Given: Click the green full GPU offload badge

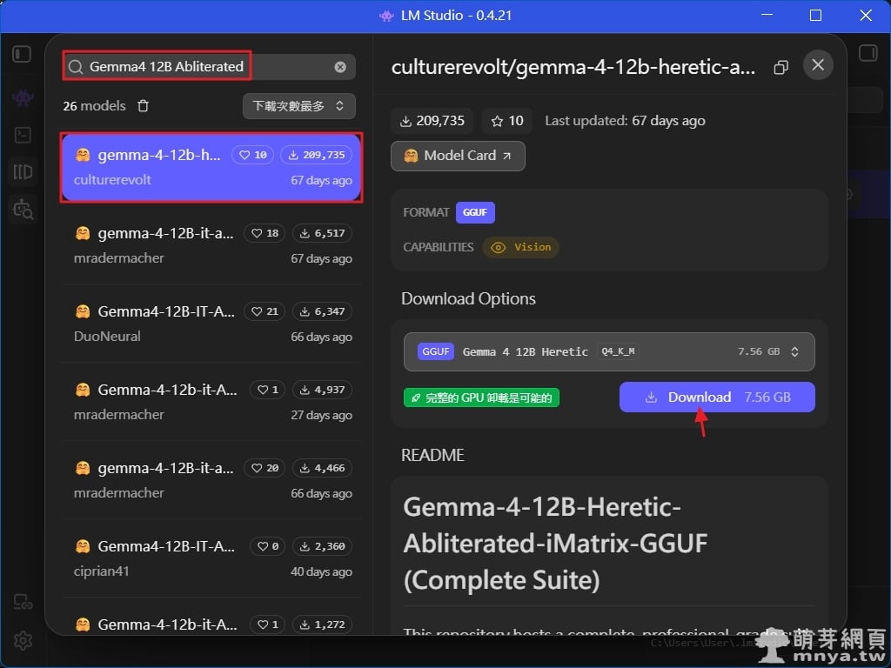Looking at the screenshot, I should [481, 397].
